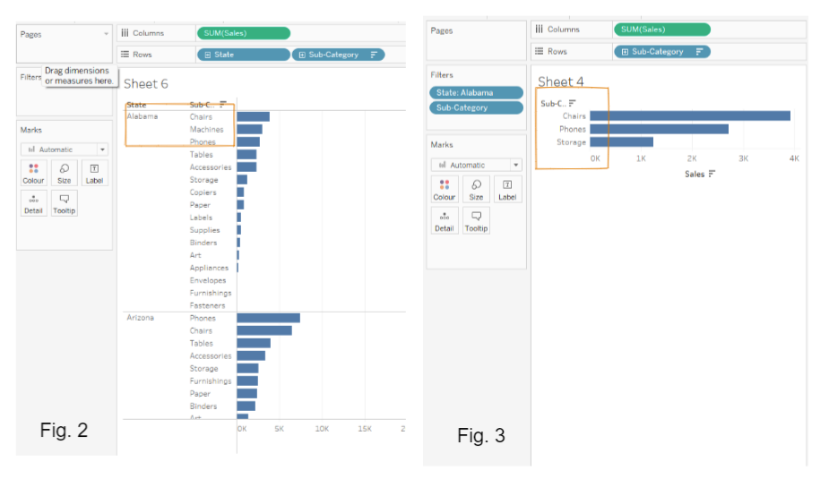The height and width of the screenshot is (479, 829).
Task: Click the Tooltip mark card in Sheet 6
Action: point(64,203)
